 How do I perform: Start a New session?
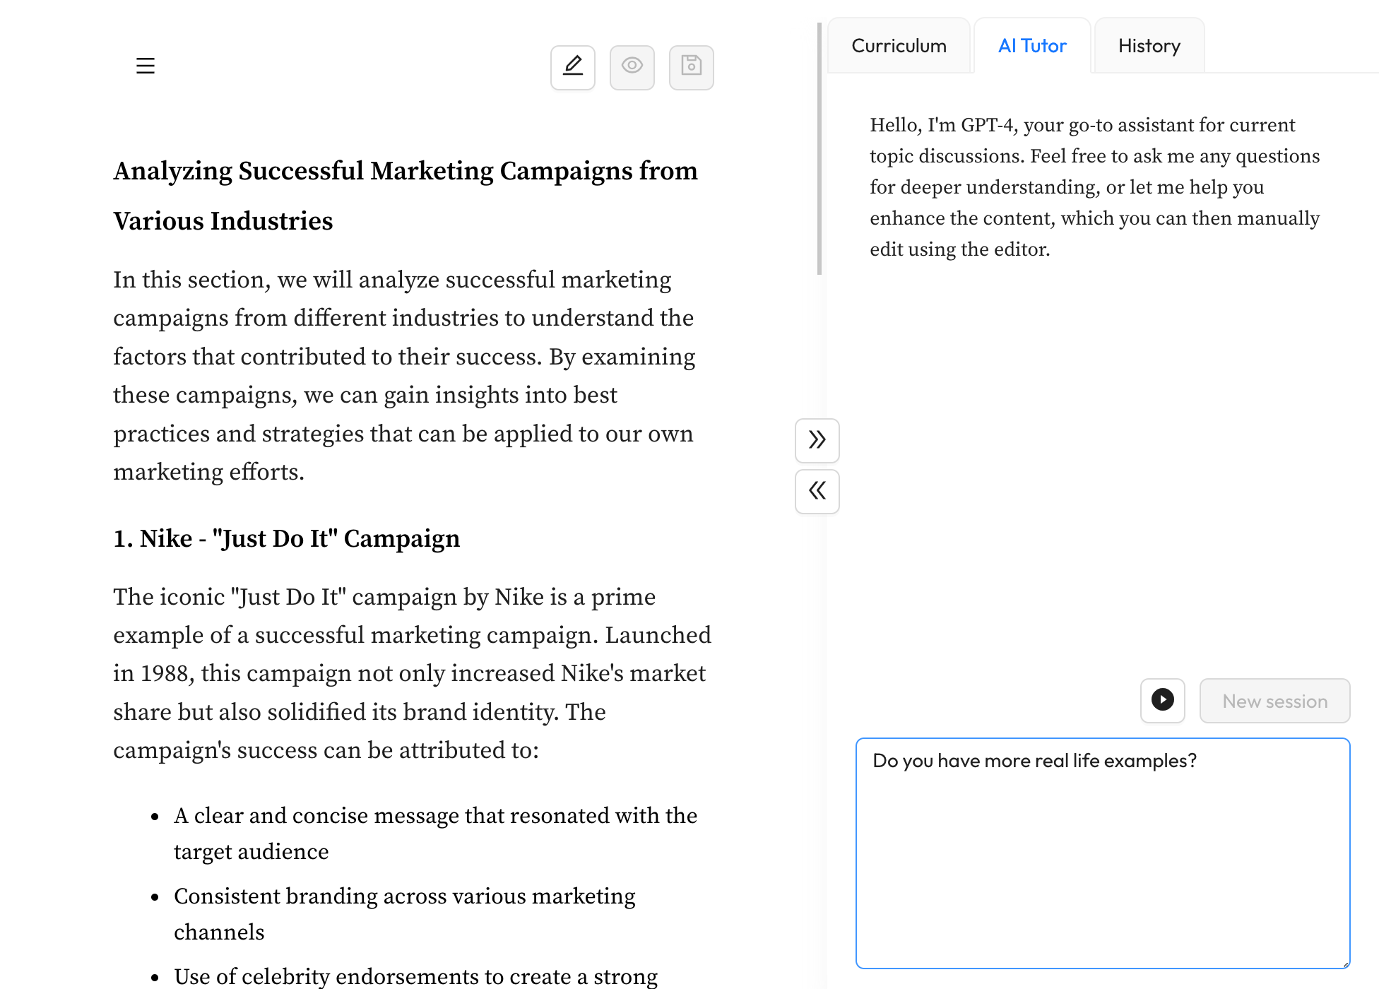1274,700
